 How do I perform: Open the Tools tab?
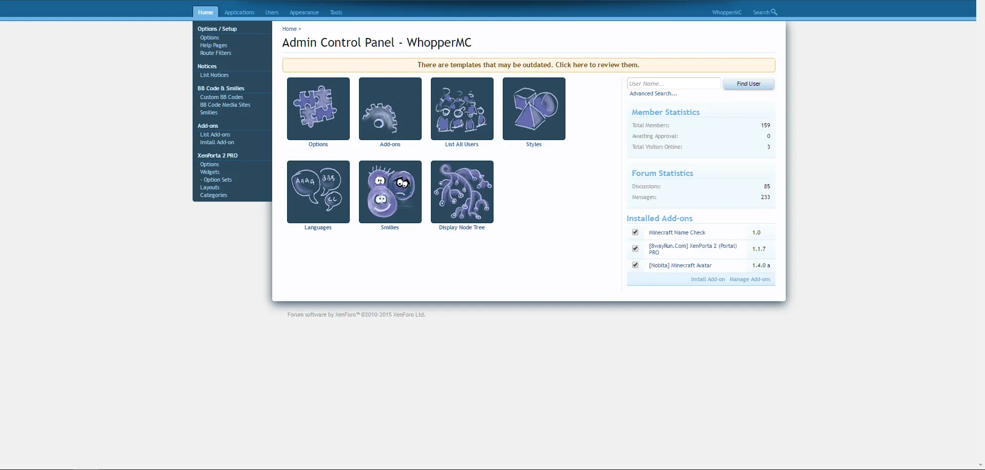[336, 12]
